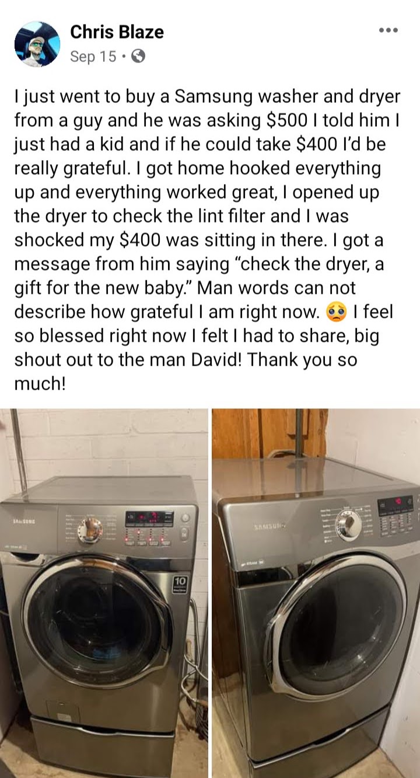Click the 10 year warranty sticker on the washer
This screenshot has height=778, width=420.
181,584
